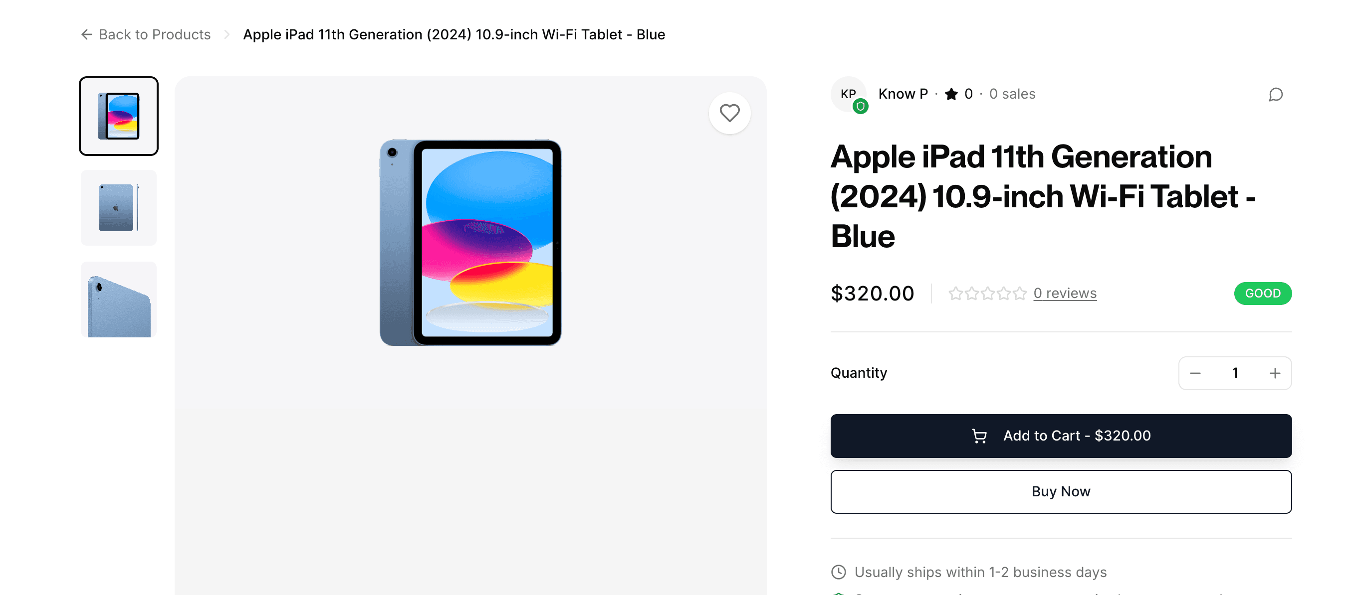This screenshot has width=1361, height=595.
Task: Decrease quantity with the minus button
Action: point(1196,373)
